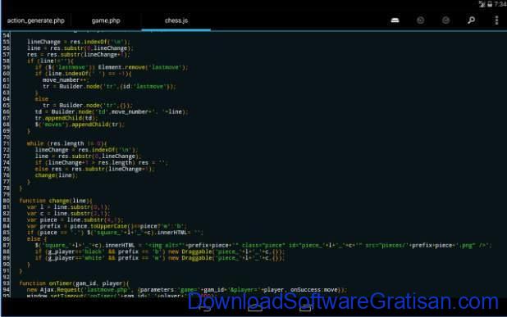Tap the battery icon in status bar
The image size is (507, 317).
(x=490, y=4)
